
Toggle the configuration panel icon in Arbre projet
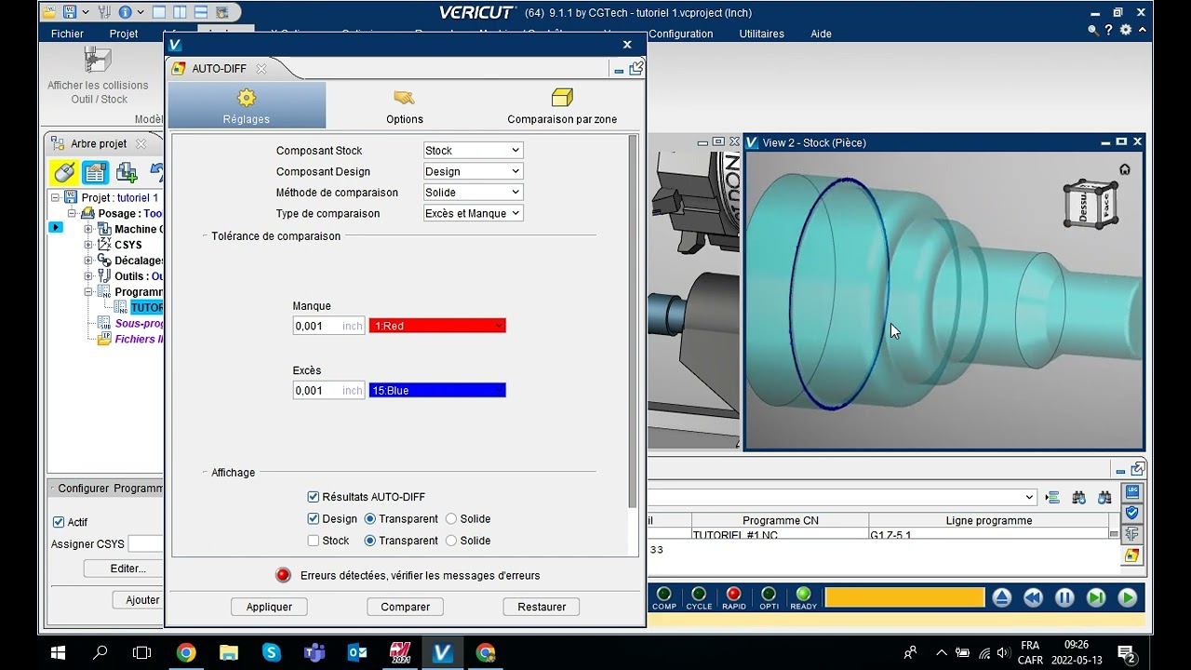(x=95, y=172)
